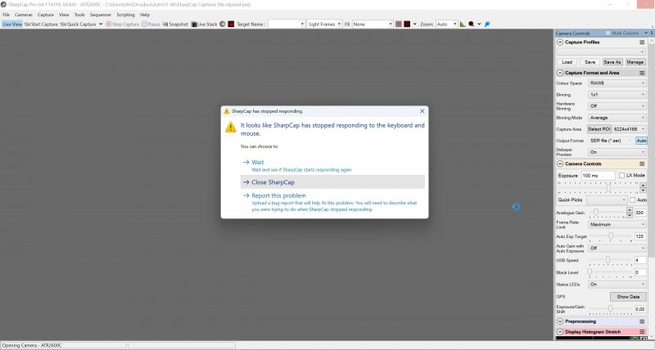Click the Exposure 100 ms input field

click(x=599, y=176)
